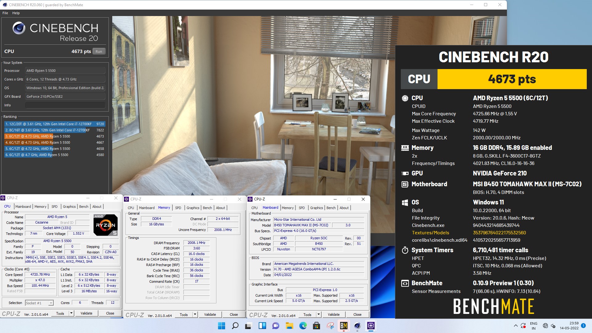The width and height of the screenshot is (592, 333).
Task: Open the File menu in Cinebench
Action: pyautogui.click(x=5, y=13)
